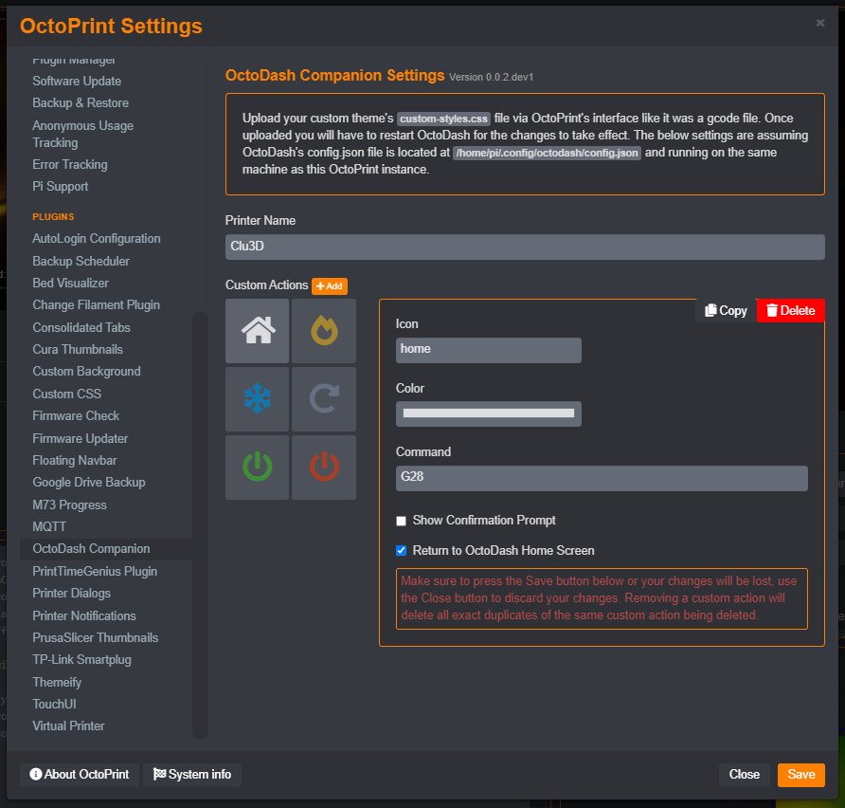
Task: Open Consolidated Tabs plugin settings
Action: click(x=81, y=327)
